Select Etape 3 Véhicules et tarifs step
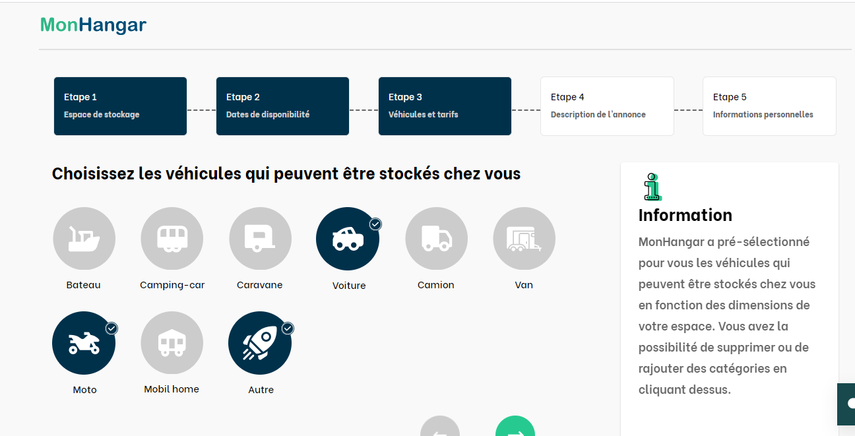Viewport: 855px width, 436px height. pos(445,106)
